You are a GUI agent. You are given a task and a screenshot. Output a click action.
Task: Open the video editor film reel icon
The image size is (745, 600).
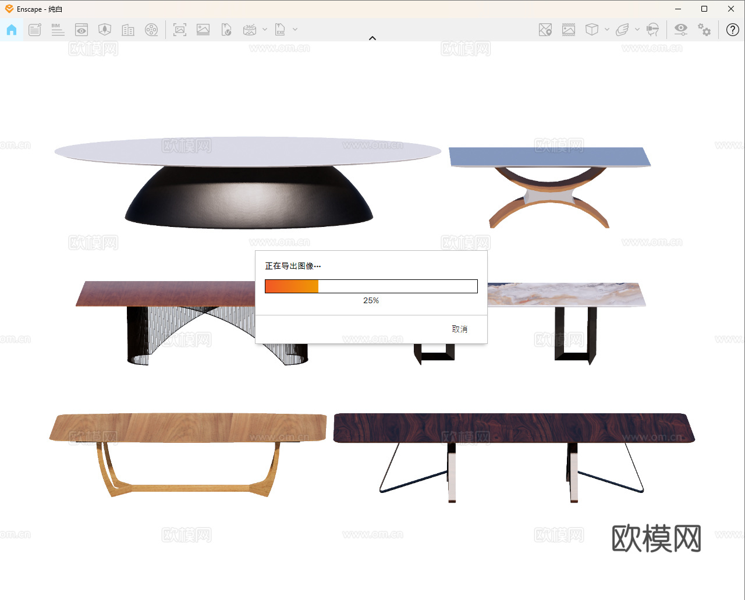click(151, 30)
